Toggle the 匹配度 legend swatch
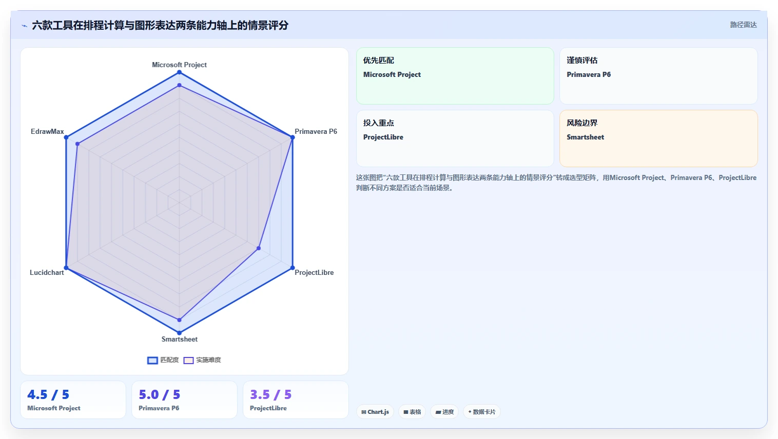 [x=152, y=360]
